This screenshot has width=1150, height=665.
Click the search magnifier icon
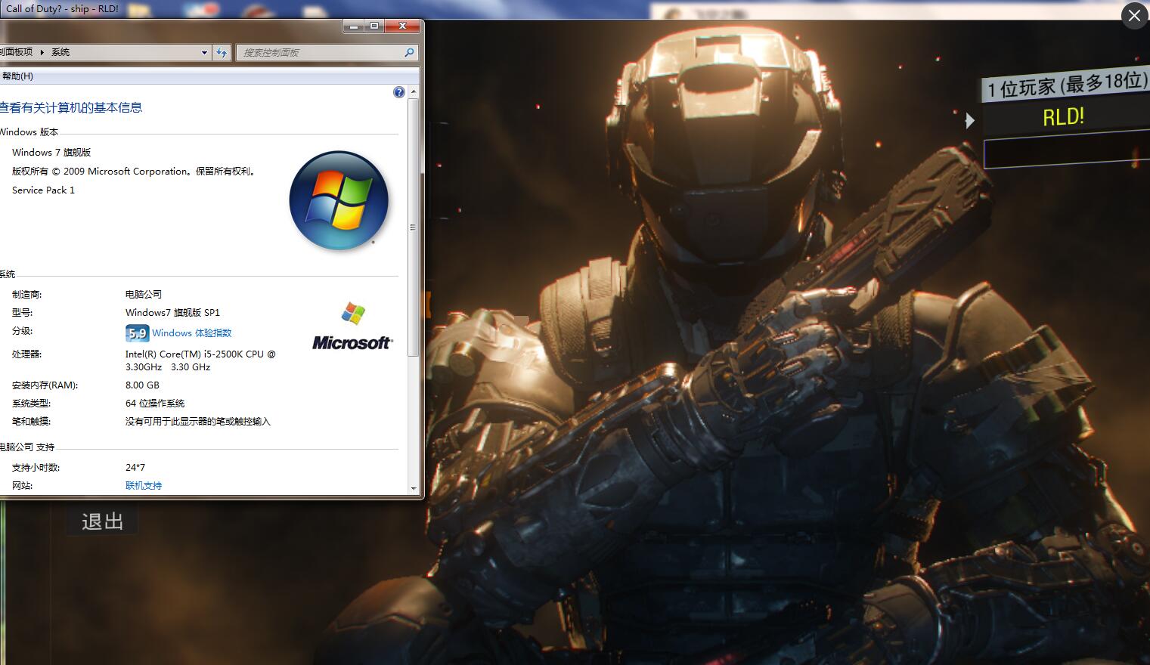click(409, 52)
